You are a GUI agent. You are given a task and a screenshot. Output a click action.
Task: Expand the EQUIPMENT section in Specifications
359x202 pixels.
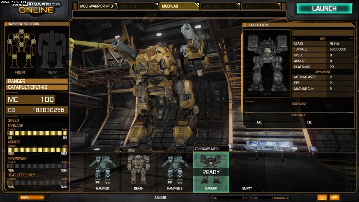(298, 103)
